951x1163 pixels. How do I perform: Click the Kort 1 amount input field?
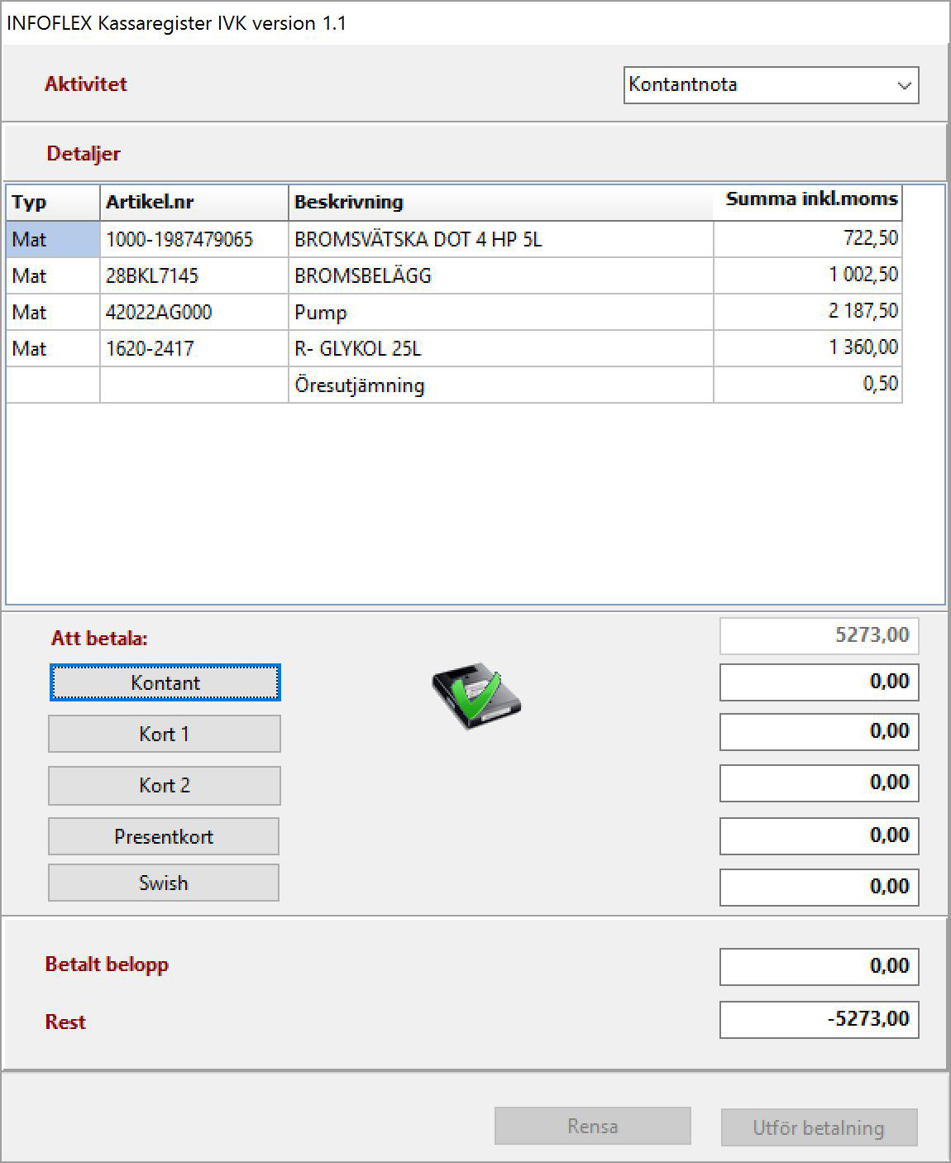pyautogui.click(x=820, y=732)
